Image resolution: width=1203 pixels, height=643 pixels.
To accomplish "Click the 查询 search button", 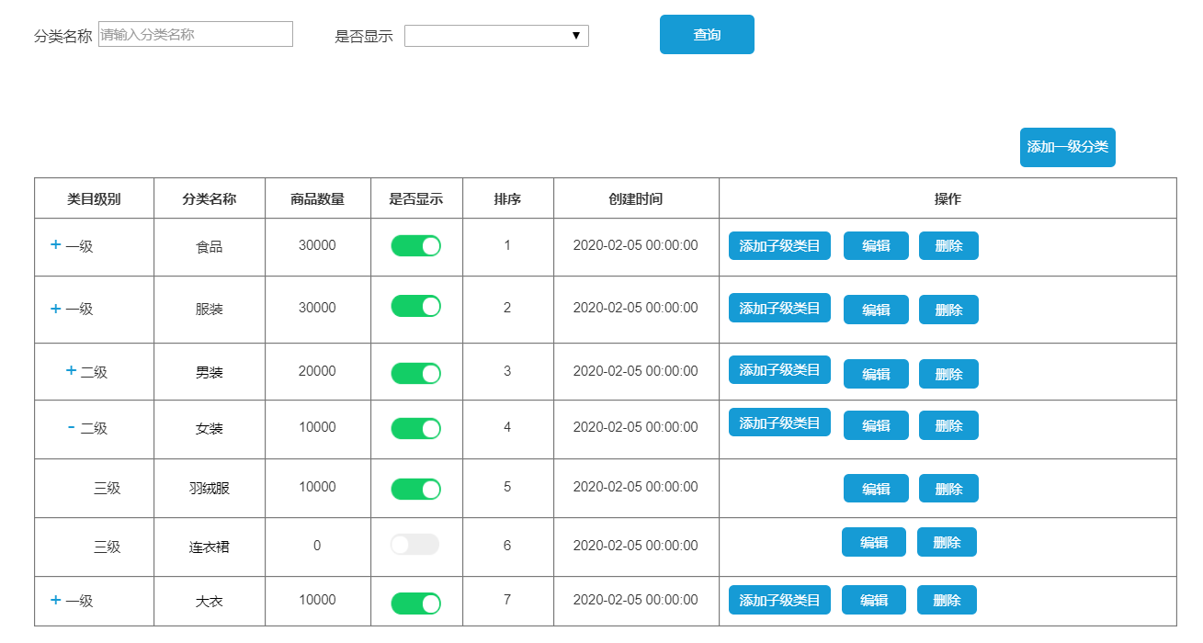I will click(x=707, y=35).
